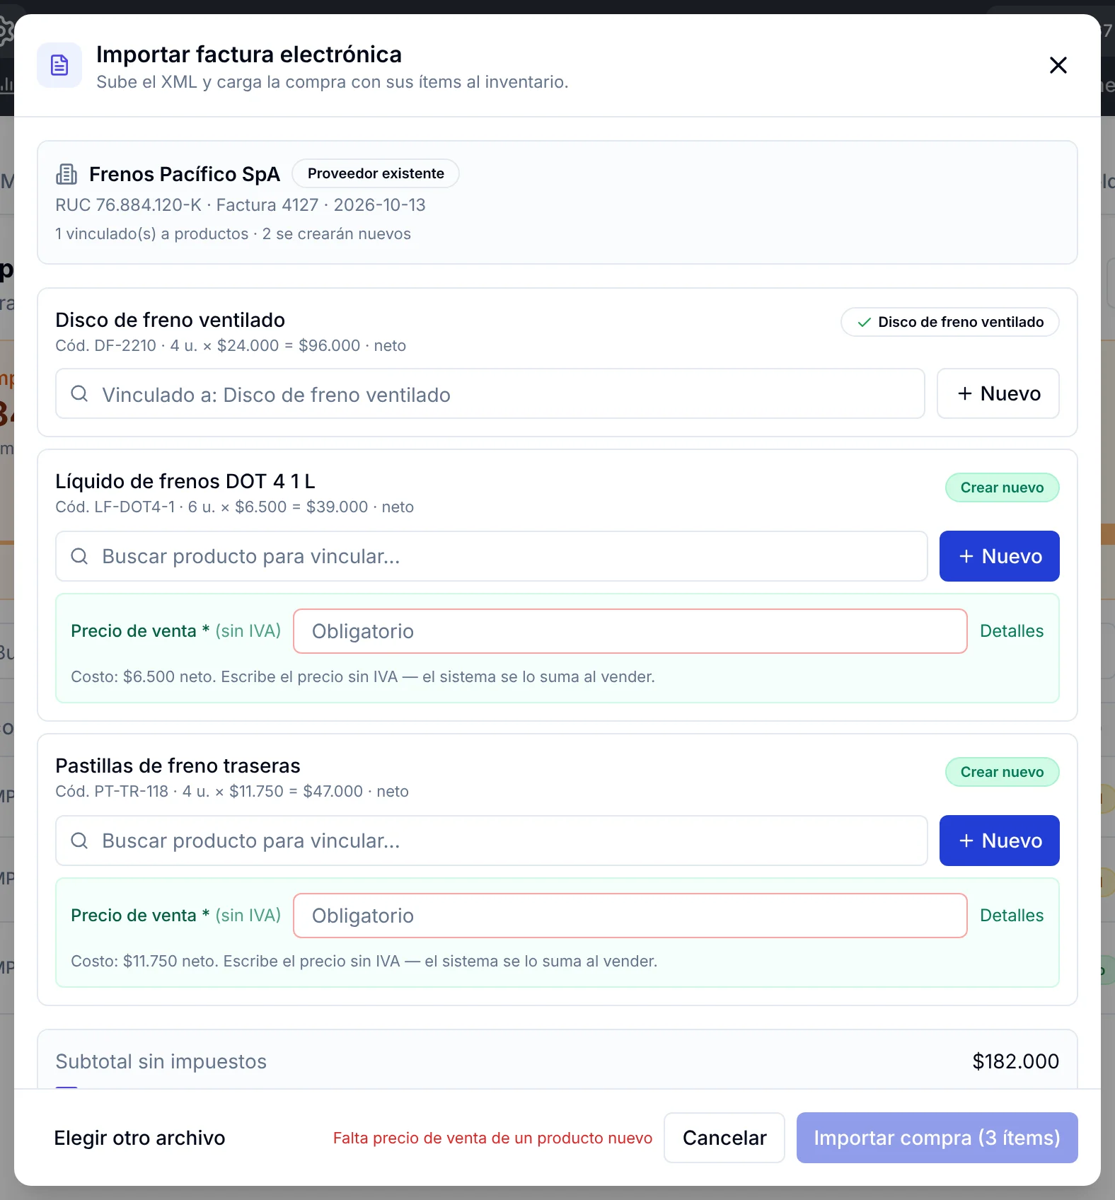Create new product for Disco de freno ventilado
The image size is (1115, 1200).
tap(998, 393)
